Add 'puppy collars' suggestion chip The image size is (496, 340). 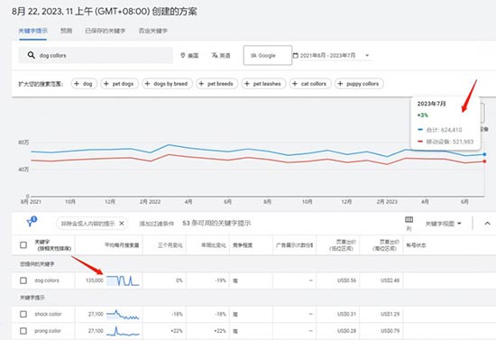[359, 84]
